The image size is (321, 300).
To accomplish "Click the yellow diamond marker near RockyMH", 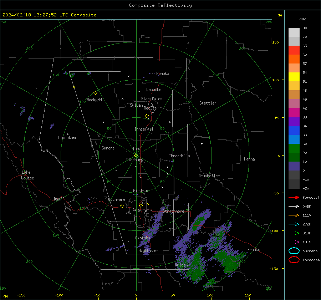I will click(95, 93).
